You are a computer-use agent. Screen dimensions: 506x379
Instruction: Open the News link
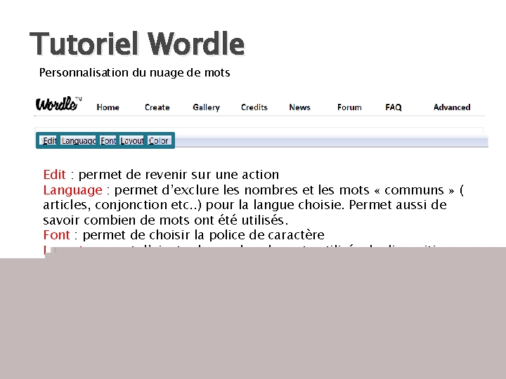[300, 107]
